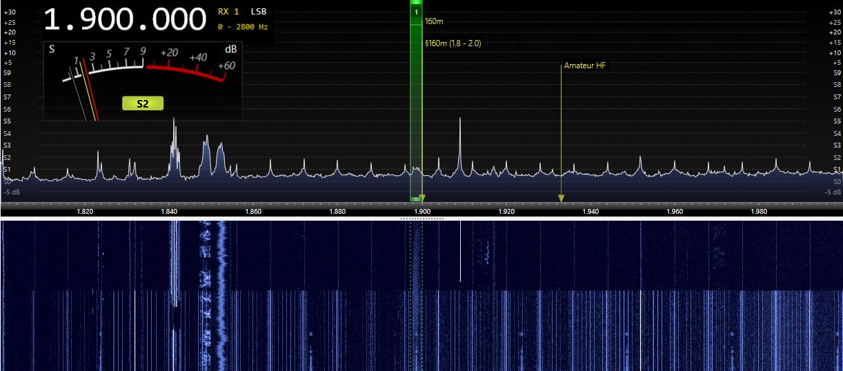This screenshot has width=843, height=371.
Task: Click the dotted splitter between spectrum and waterfall
Action: click(421, 218)
